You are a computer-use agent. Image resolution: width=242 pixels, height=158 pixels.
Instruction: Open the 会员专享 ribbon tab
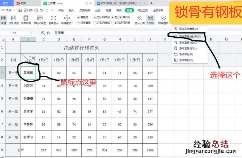[x=158, y=10]
